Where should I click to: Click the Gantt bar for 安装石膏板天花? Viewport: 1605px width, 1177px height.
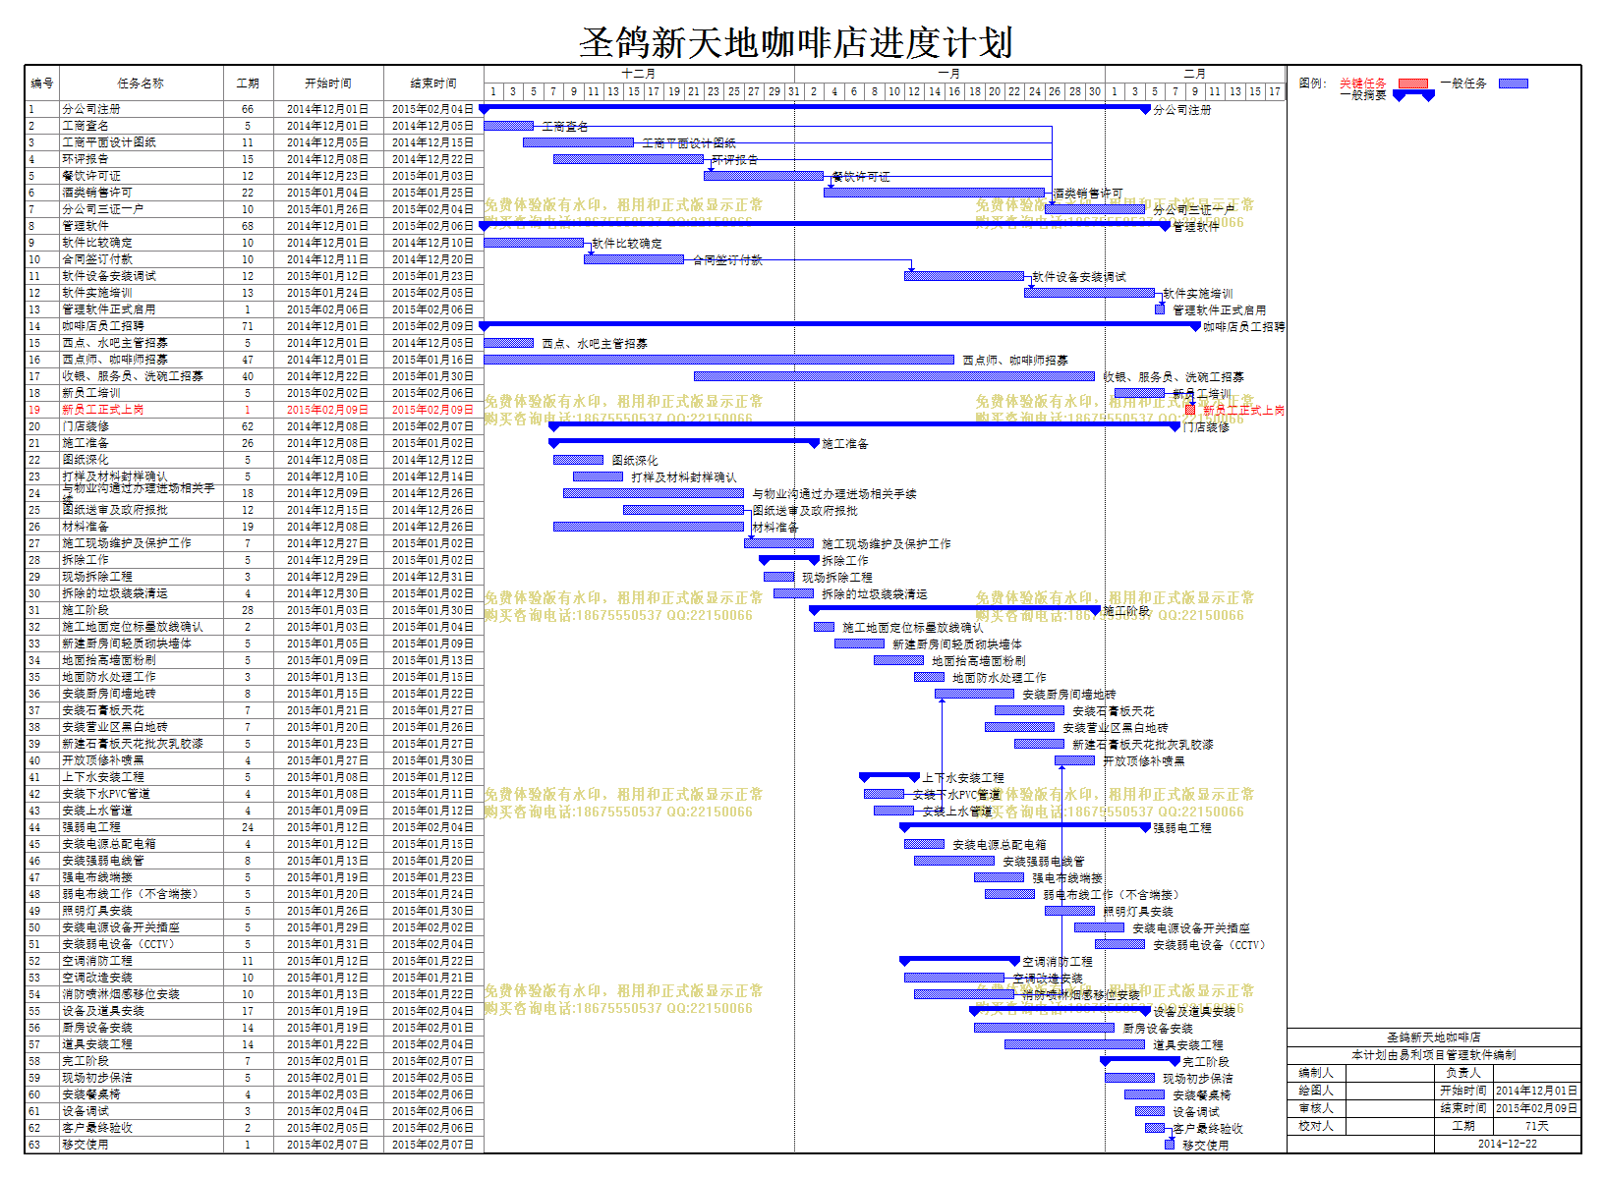point(1029,710)
